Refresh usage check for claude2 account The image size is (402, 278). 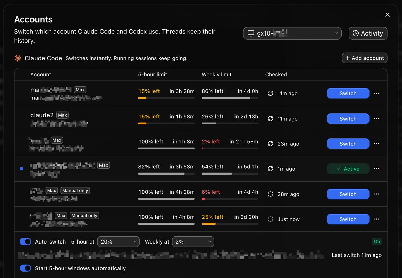[270, 119]
